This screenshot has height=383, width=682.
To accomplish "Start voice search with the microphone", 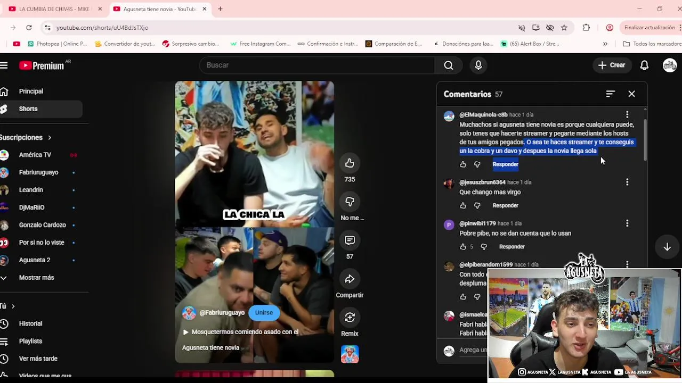I will 478,65.
